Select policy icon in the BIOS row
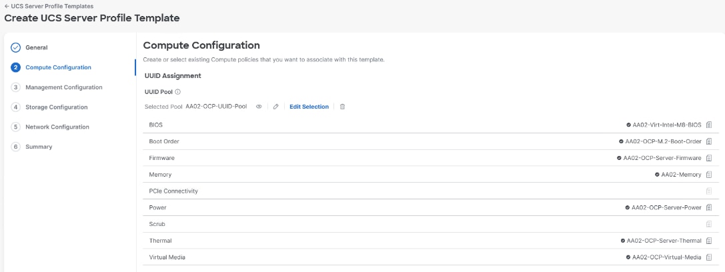Screen dimensions: 725x272 pos(709,125)
